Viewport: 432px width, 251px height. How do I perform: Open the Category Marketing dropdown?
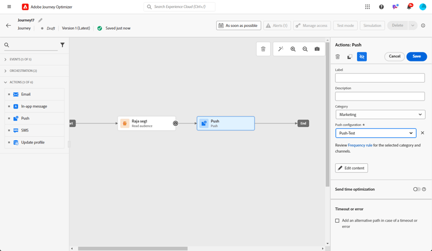point(380,114)
